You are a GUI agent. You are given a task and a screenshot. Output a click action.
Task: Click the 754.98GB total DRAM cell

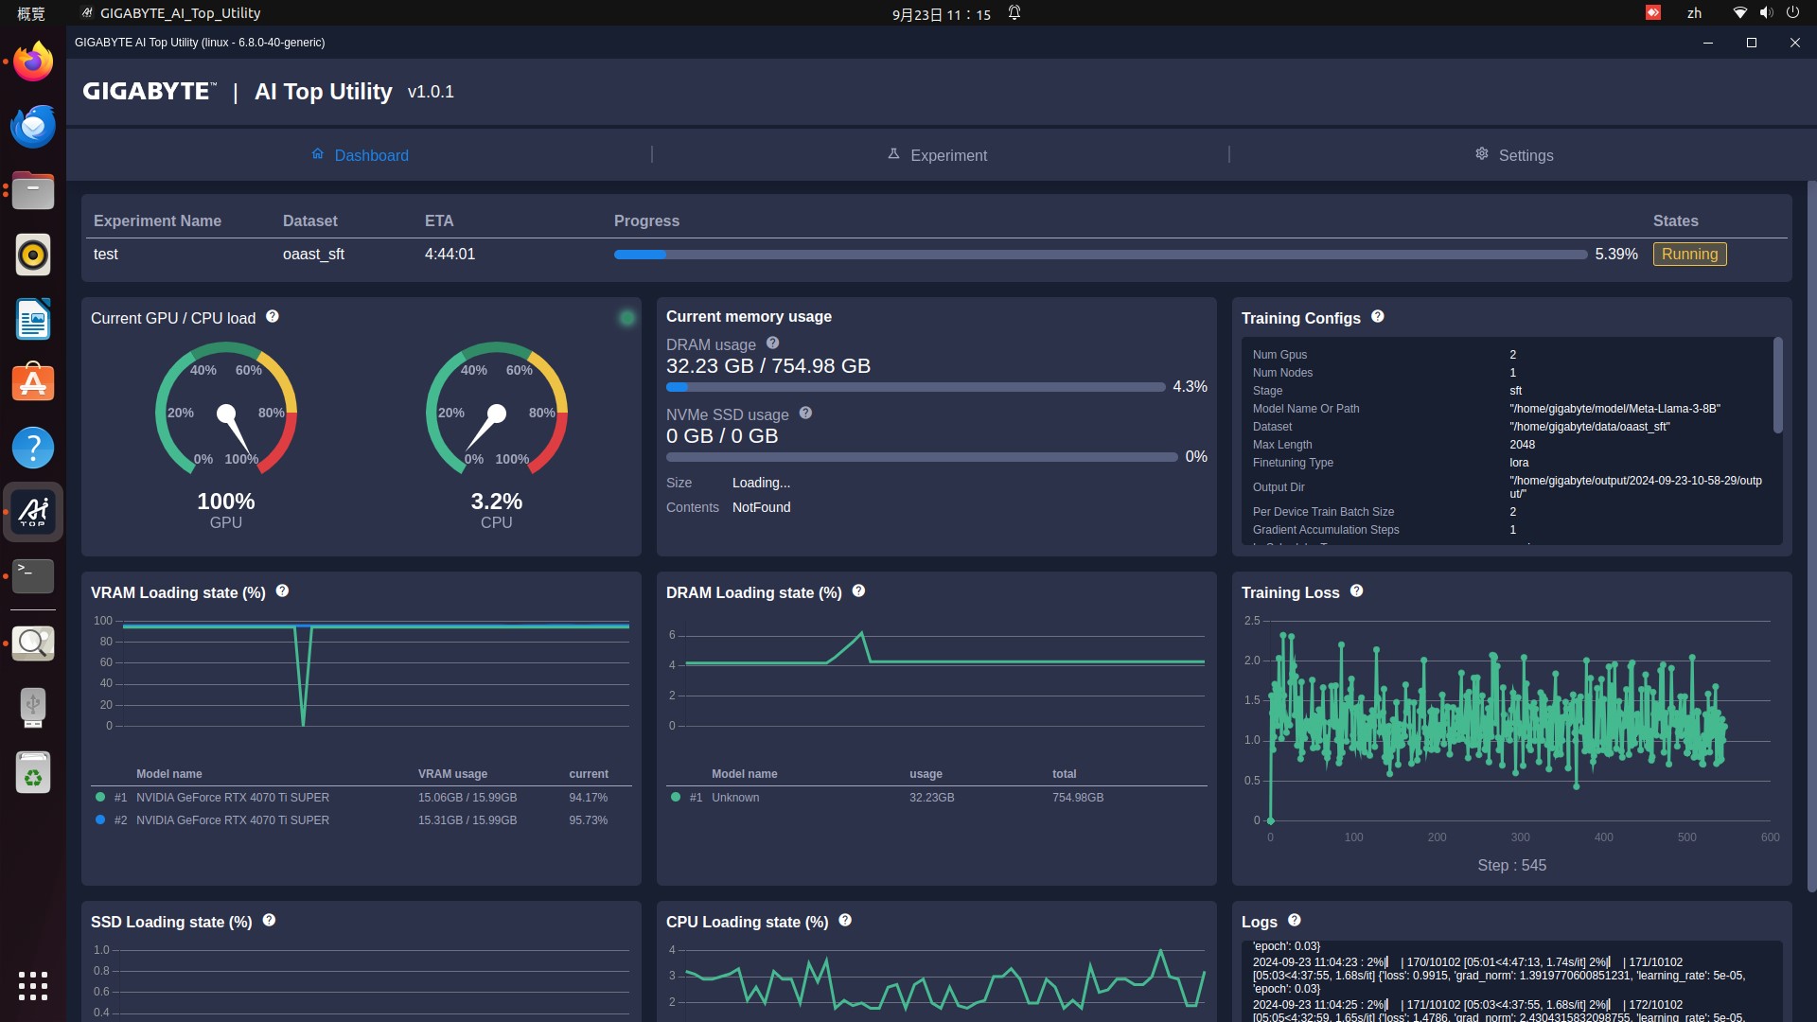click(1078, 798)
